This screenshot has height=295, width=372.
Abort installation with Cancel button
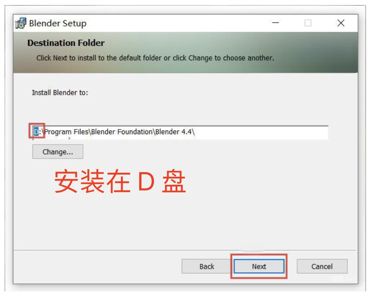(322, 266)
